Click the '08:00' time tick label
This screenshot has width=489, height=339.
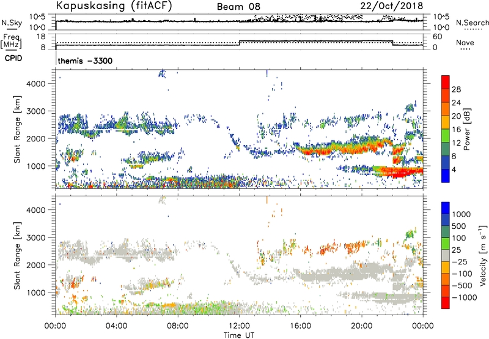pyautogui.click(x=178, y=326)
